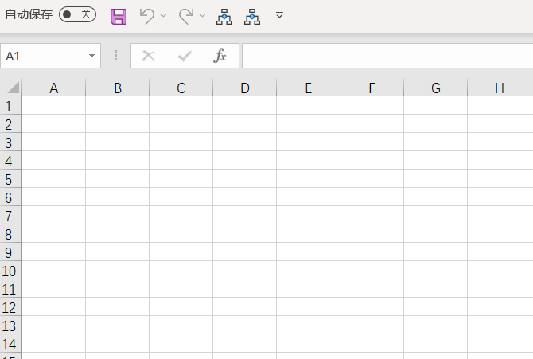
Task: Select row 9 header
Action: point(10,252)
